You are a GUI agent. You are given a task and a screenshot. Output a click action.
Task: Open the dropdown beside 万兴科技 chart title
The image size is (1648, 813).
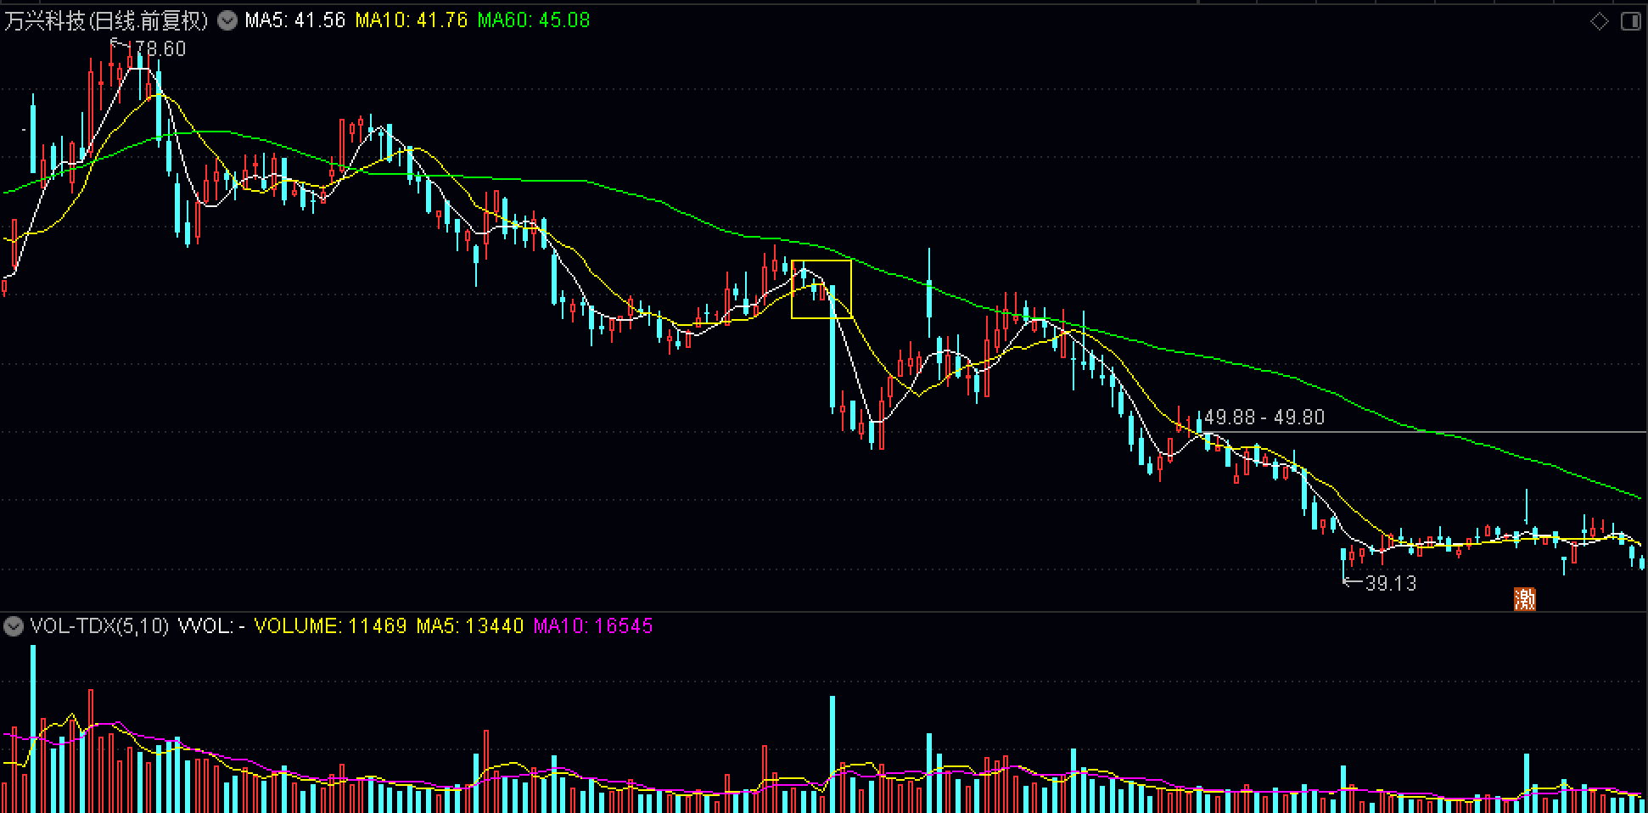click(x=227, y=20)
